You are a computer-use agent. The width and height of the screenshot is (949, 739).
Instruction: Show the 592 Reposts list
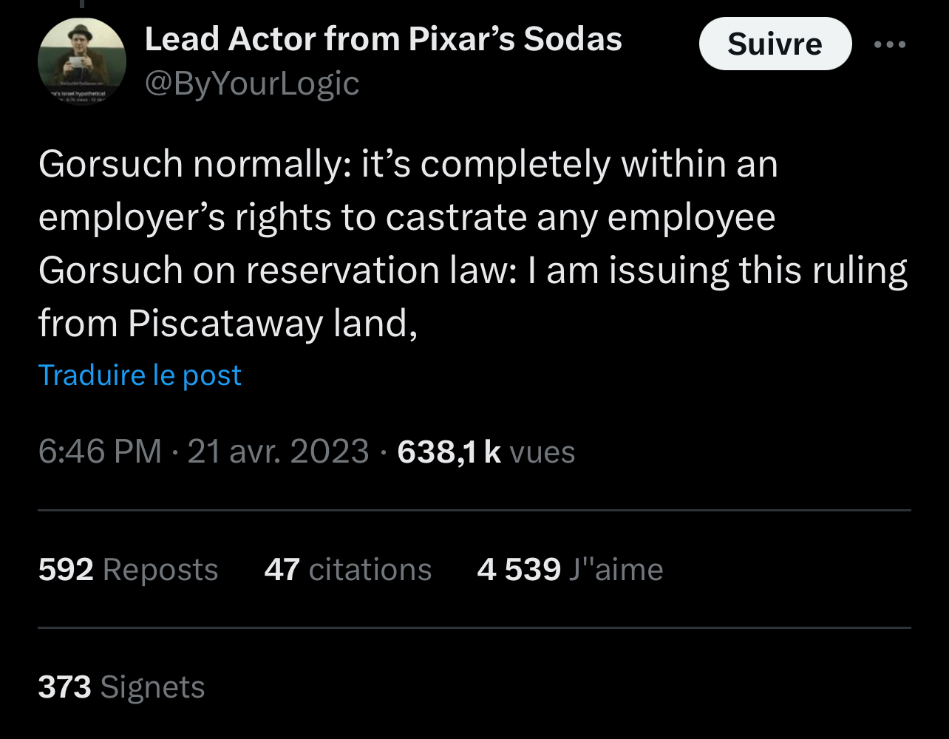click(128, 570)
